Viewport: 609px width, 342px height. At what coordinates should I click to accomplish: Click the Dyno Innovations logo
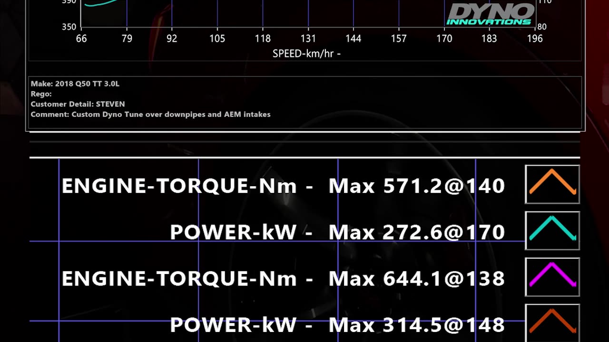tap(490, 14)
